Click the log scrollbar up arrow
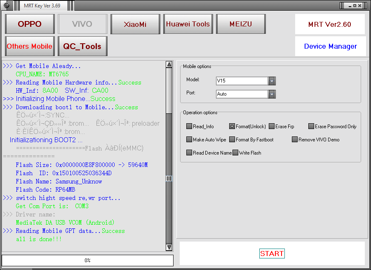 [169, 64]
